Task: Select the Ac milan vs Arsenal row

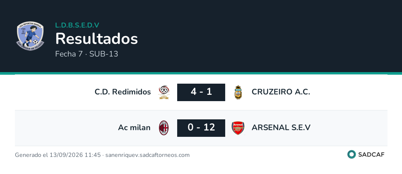Action: (x=201, y=128)
